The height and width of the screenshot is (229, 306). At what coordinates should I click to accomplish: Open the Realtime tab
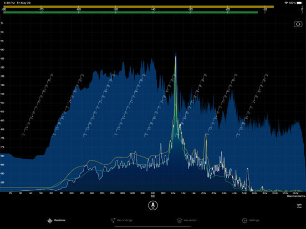[x=56, y=221]
